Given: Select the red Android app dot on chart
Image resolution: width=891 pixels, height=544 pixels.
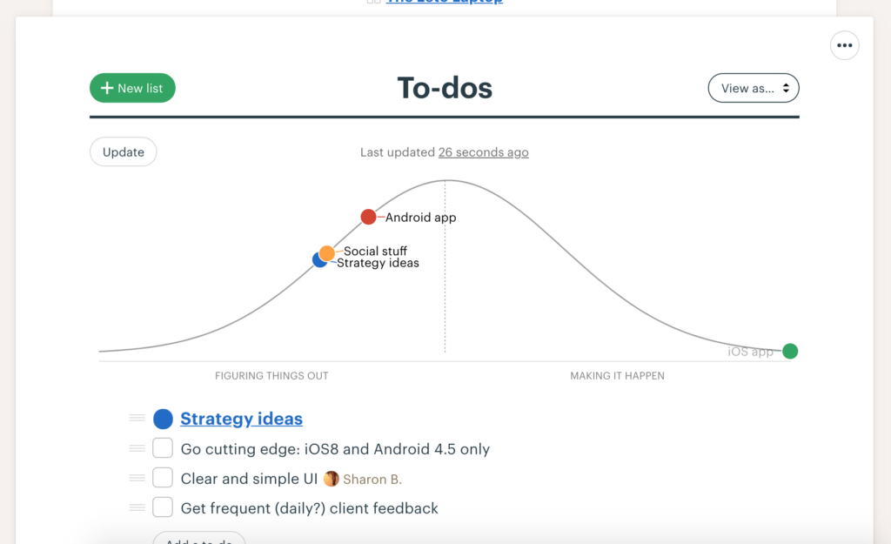Looking at the screenshot, I should pyautogui.click(x=368, y=216).
